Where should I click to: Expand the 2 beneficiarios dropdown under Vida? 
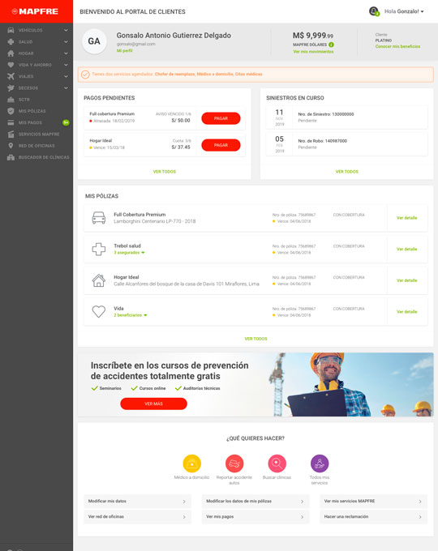pyautogui.click(x=130, y=315)
